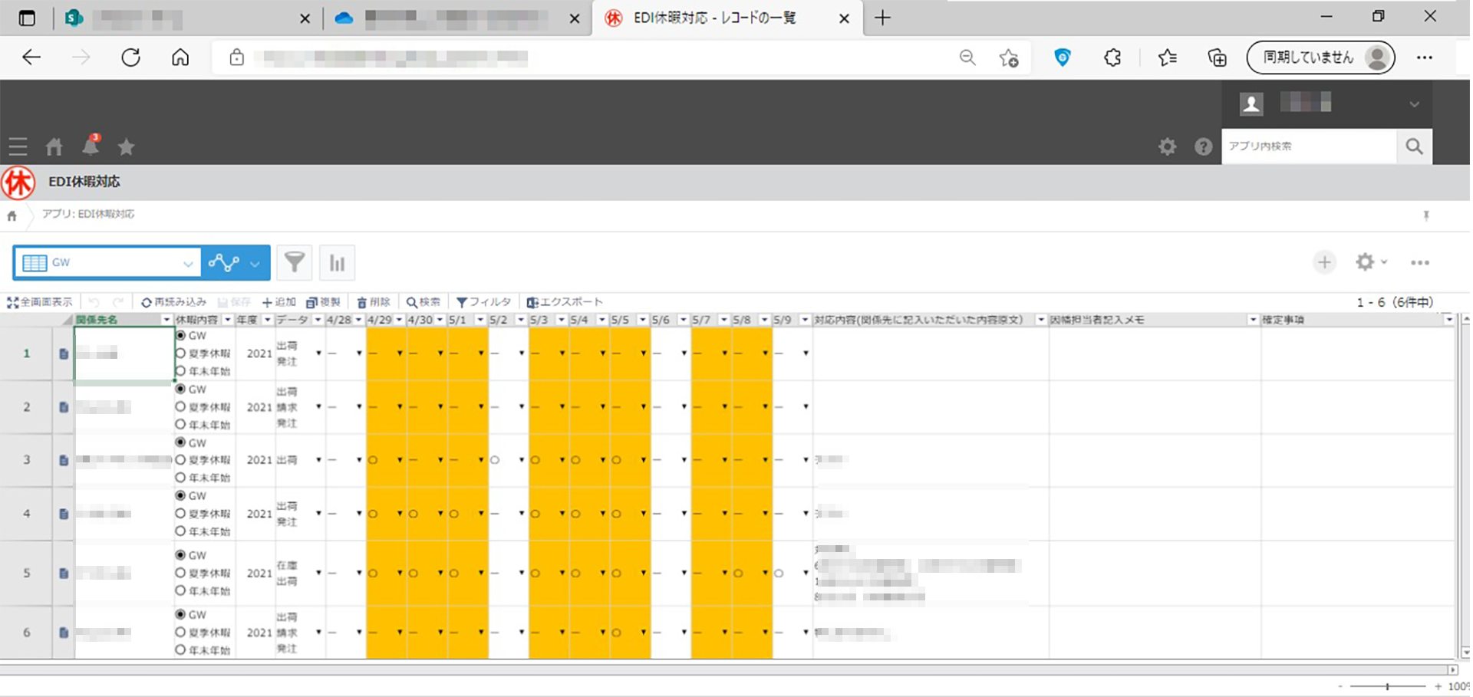Click the add record plus icon
The width and height of the screenshot is (1473, 697).
point(1324,262)
